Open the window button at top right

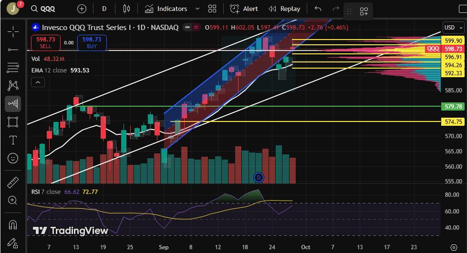(x=463, y=9)
